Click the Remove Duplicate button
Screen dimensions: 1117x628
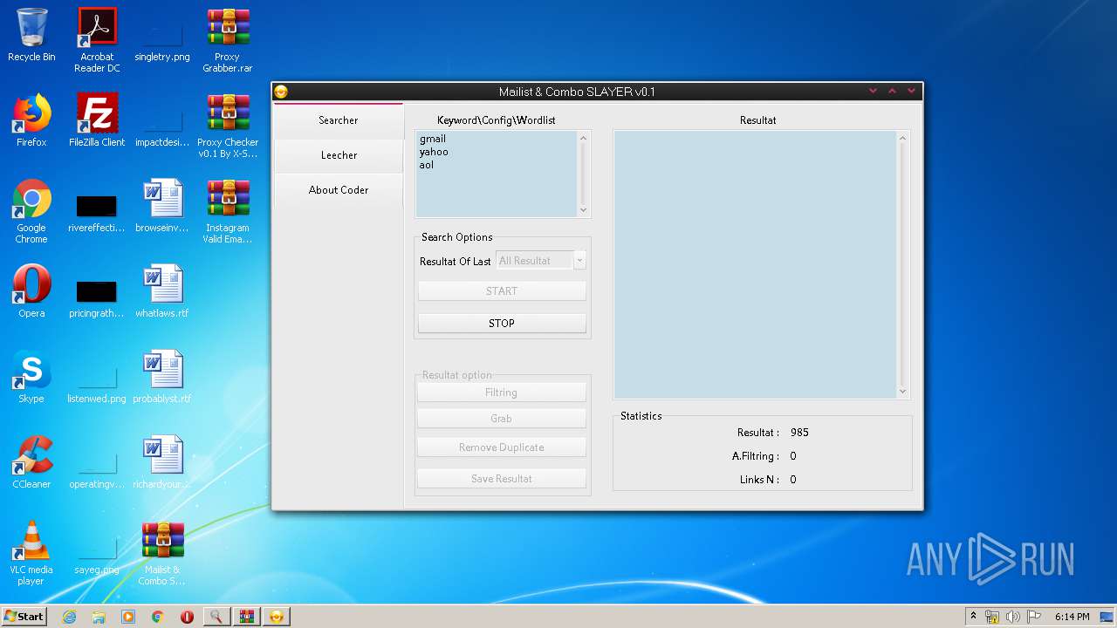click(x=501, y=447)
